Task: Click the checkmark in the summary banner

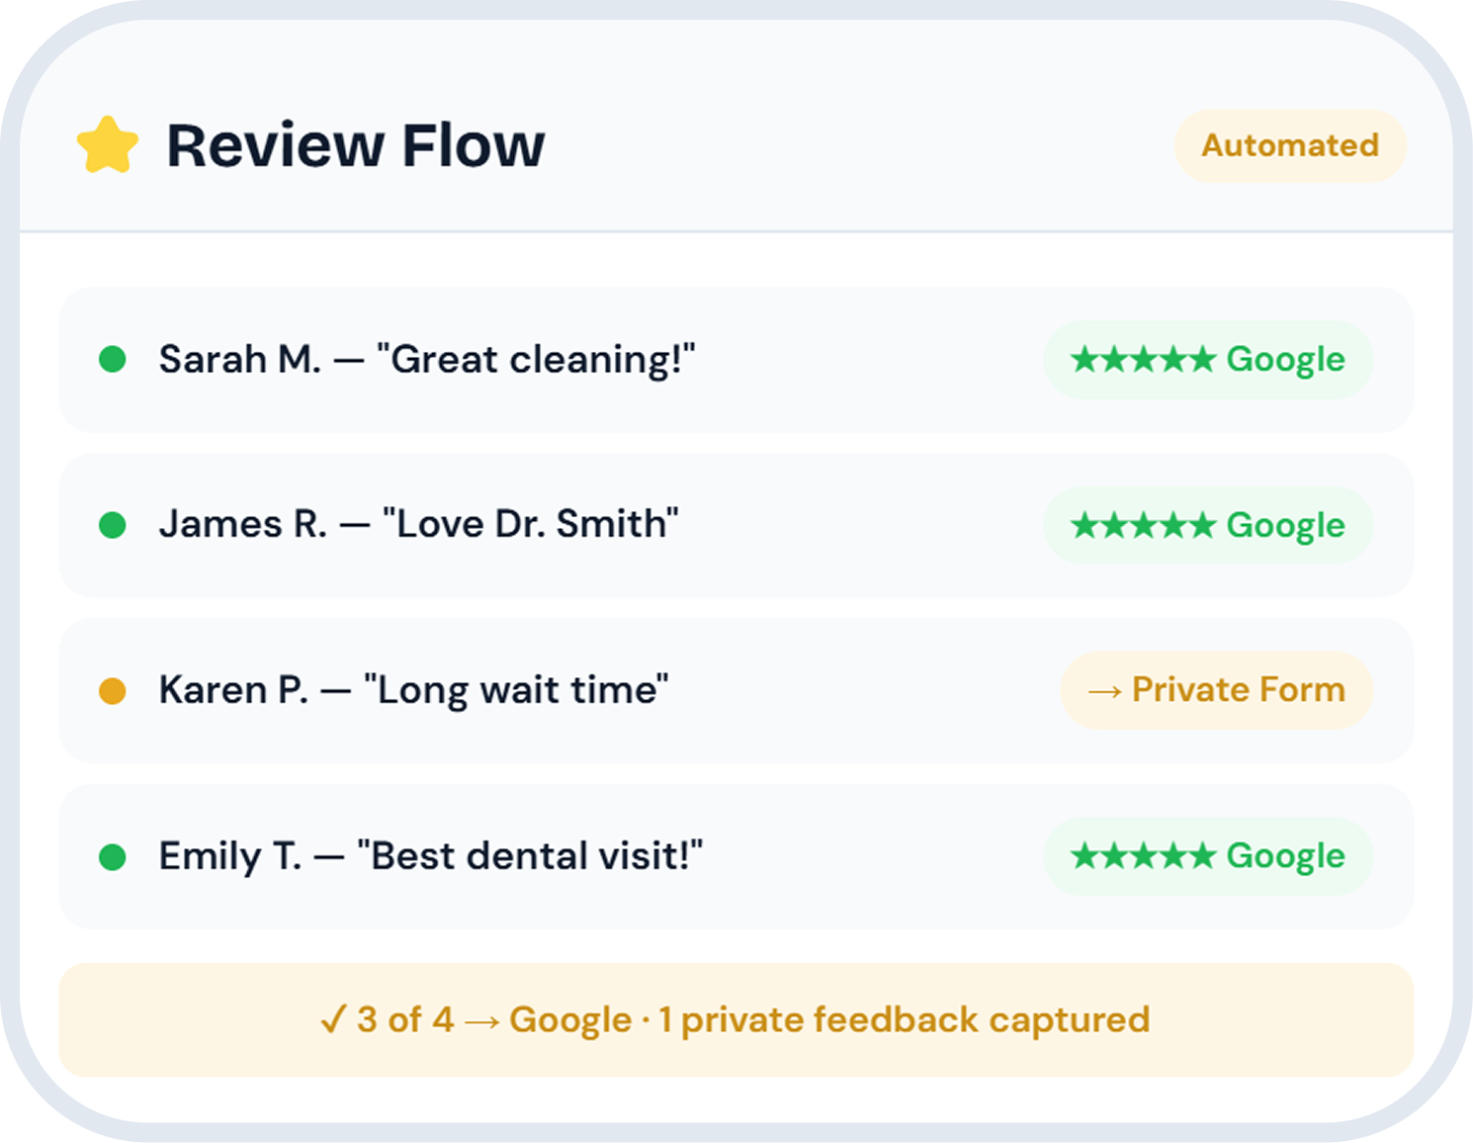Action: point(333,1019)
